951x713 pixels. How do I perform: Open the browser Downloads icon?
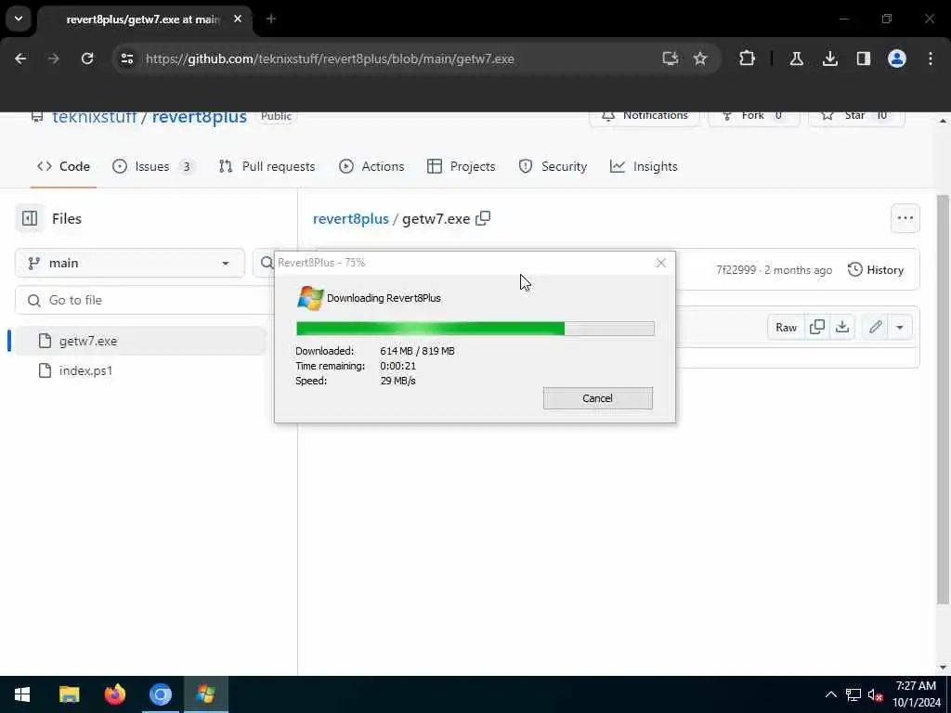(829, 58)
